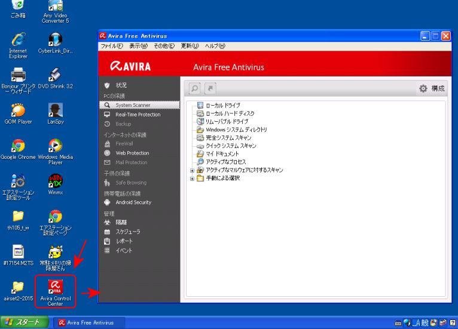This screenshot has height=329, width=458.
Task: Select Winmx desktop icon
Action: 55,185
